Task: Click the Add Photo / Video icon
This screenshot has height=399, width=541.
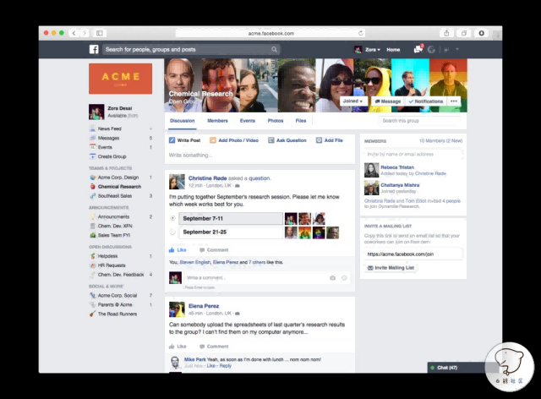Action: (212, 140)
